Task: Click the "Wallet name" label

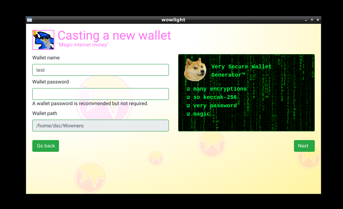Action: pyautogui.click(x=46, y=58)
